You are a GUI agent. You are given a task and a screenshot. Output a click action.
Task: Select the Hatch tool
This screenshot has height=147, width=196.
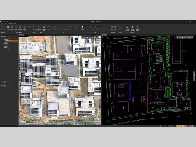pyautogui.click(x=25, y=28)
